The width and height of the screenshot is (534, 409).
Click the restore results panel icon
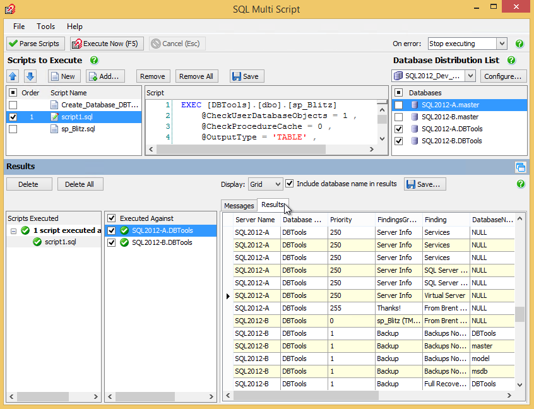coord(520,167)
